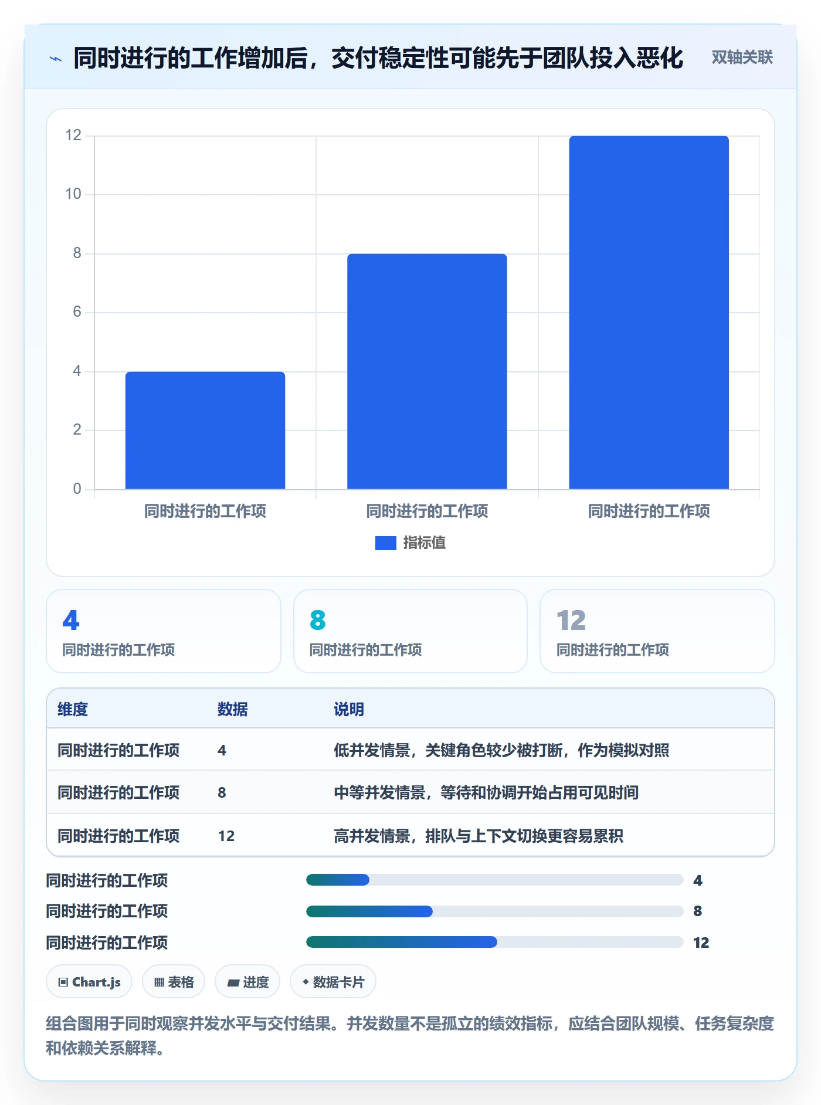Click the progress bar labelled 4
This screenshot has height=1105, width=821.
point(494,880)
